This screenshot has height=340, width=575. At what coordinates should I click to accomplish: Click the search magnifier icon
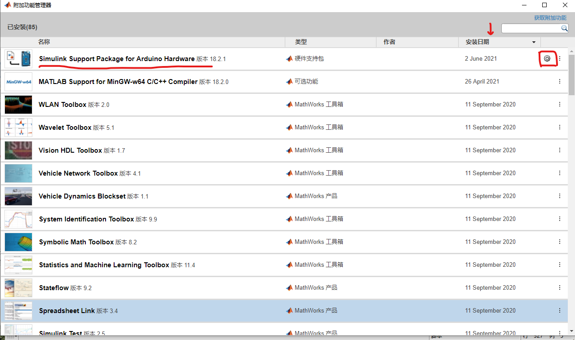[565, 28]
